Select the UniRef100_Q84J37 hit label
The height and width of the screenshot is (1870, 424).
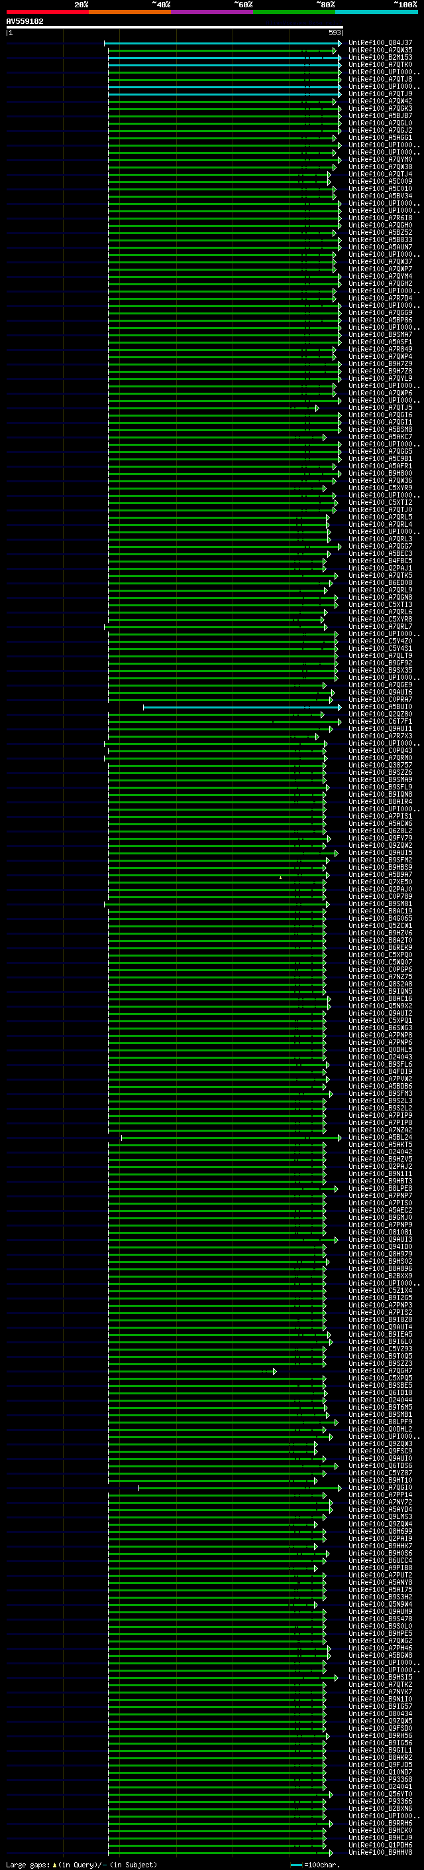tap(380, 43)
